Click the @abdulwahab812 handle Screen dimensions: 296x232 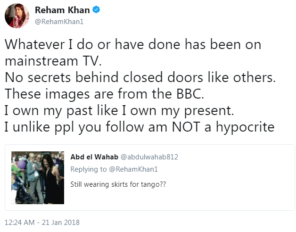coord(149,157)
